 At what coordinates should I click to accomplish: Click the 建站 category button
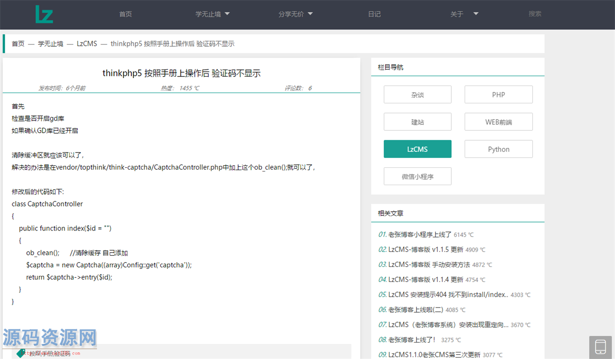click(x=417, y=121)
